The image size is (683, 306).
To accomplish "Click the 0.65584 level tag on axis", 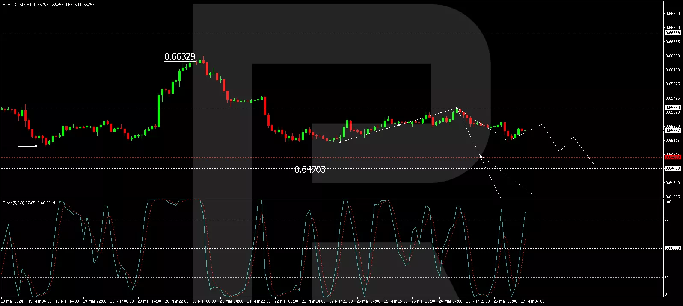I will point(672,108).
